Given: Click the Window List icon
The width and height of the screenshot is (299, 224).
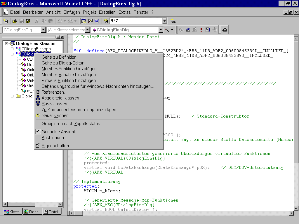Looking at the screenshot, I should point(97,21).
